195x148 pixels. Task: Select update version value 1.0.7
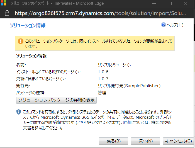(103, 79)
